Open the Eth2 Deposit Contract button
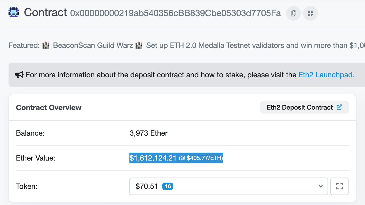 [x=304, y=108]
